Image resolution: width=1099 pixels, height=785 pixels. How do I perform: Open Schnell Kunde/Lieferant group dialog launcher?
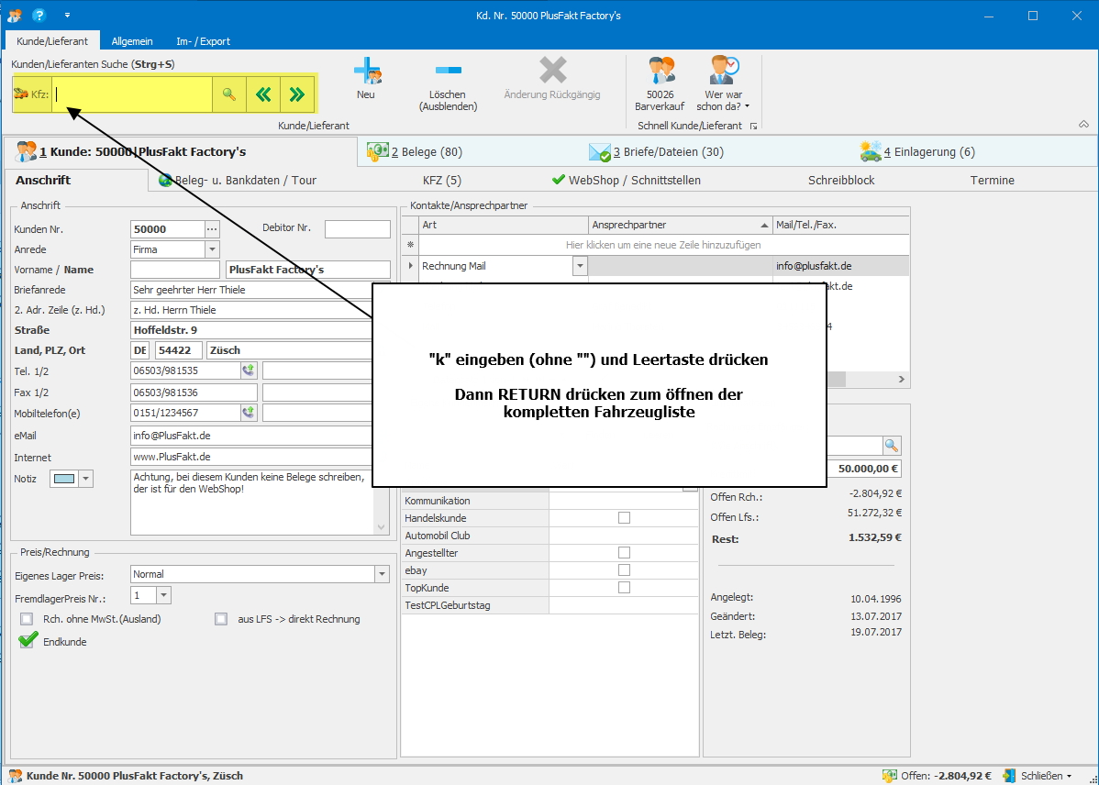pos(753,127)
